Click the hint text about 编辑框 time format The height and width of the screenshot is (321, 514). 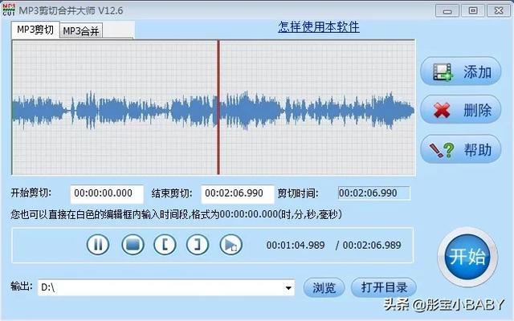(177, 214)
